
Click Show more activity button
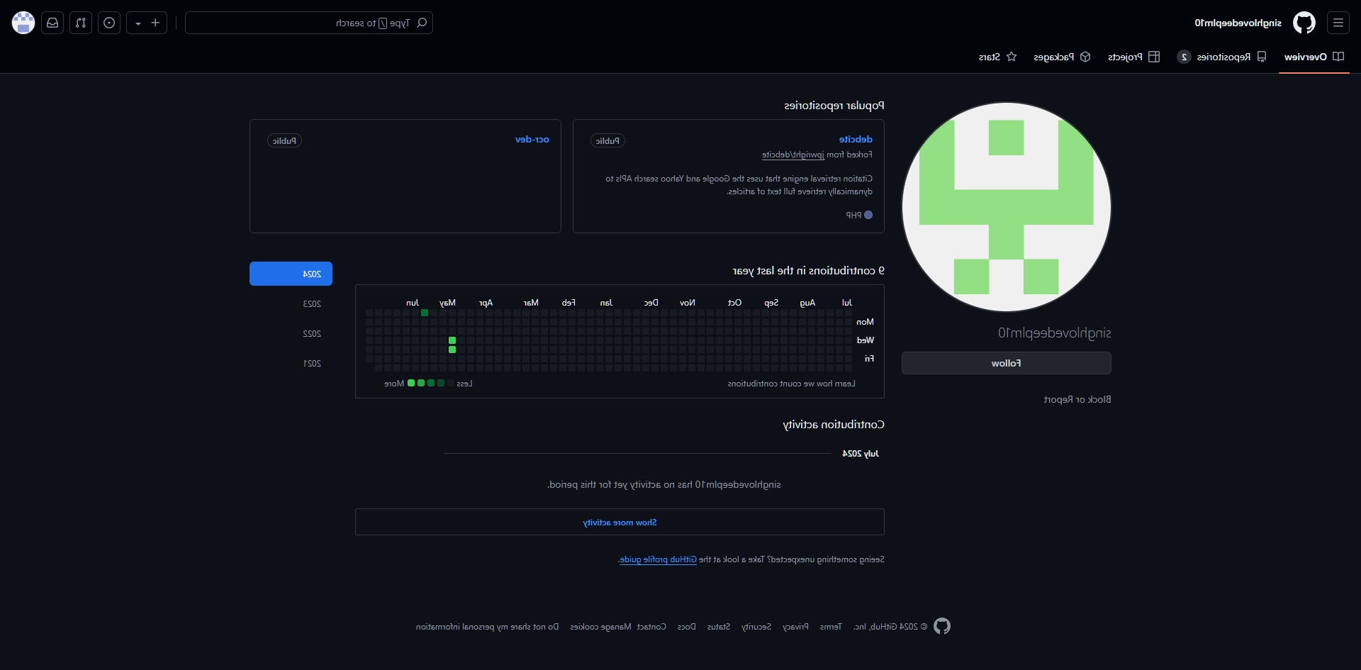[620, 522]
